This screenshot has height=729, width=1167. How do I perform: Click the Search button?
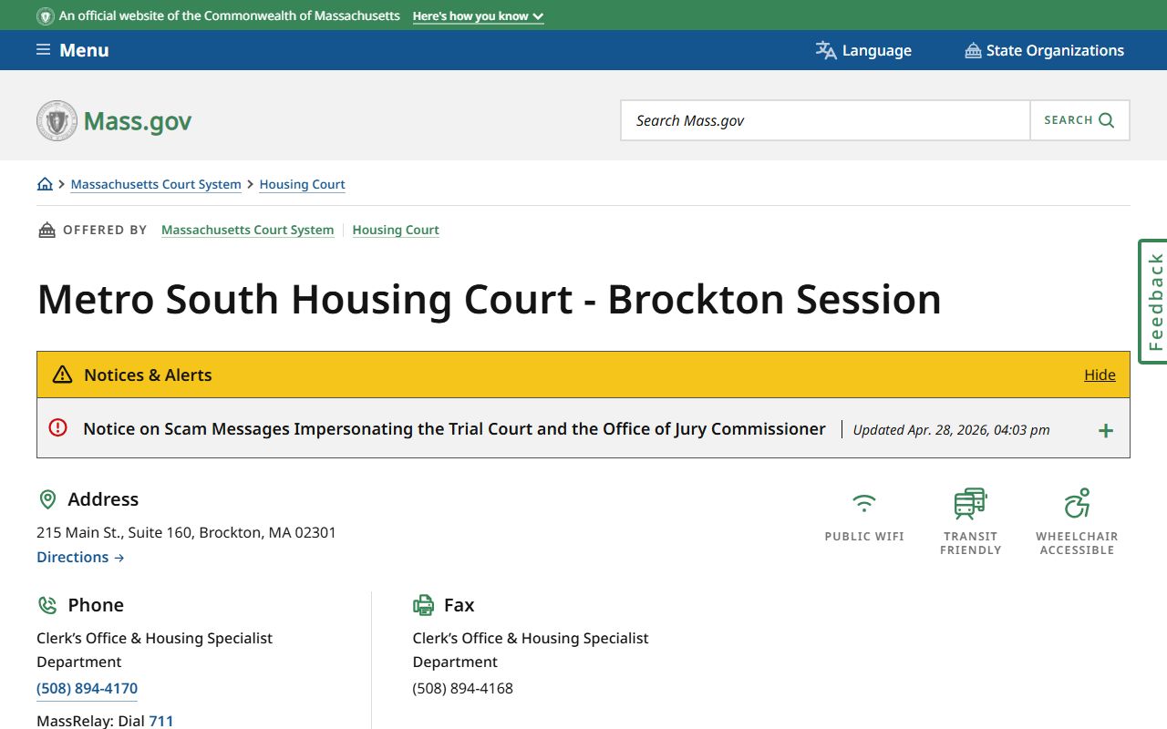tap(1079, 120)
